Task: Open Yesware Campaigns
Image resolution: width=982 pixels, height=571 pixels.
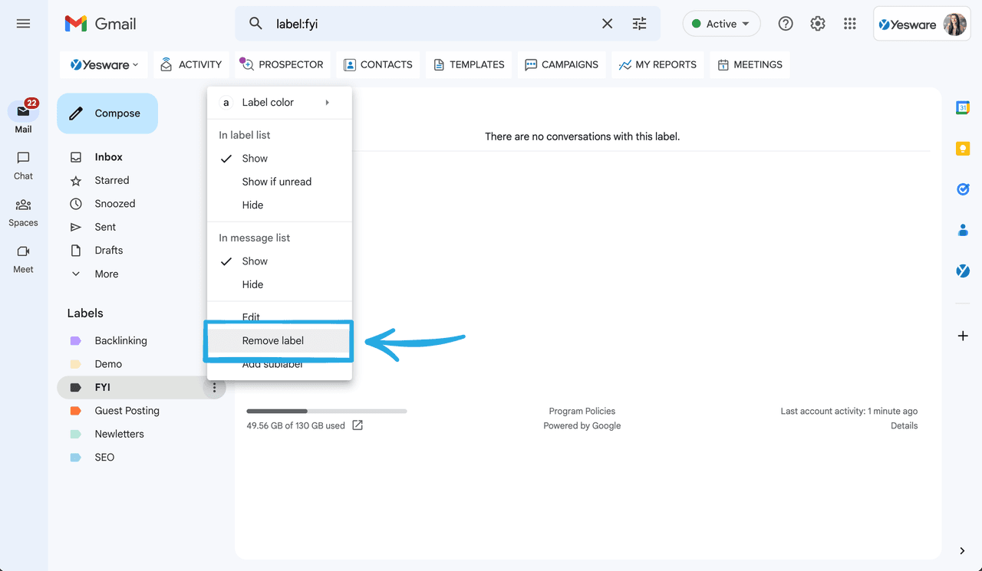Action: (561, 64)
